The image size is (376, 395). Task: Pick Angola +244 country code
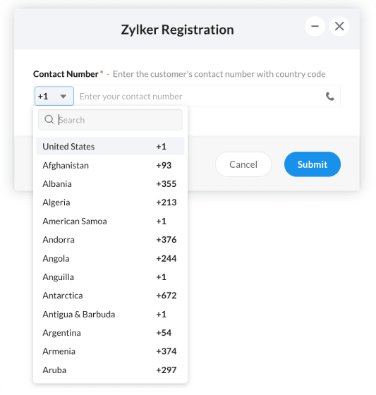[x=110, y=258]
